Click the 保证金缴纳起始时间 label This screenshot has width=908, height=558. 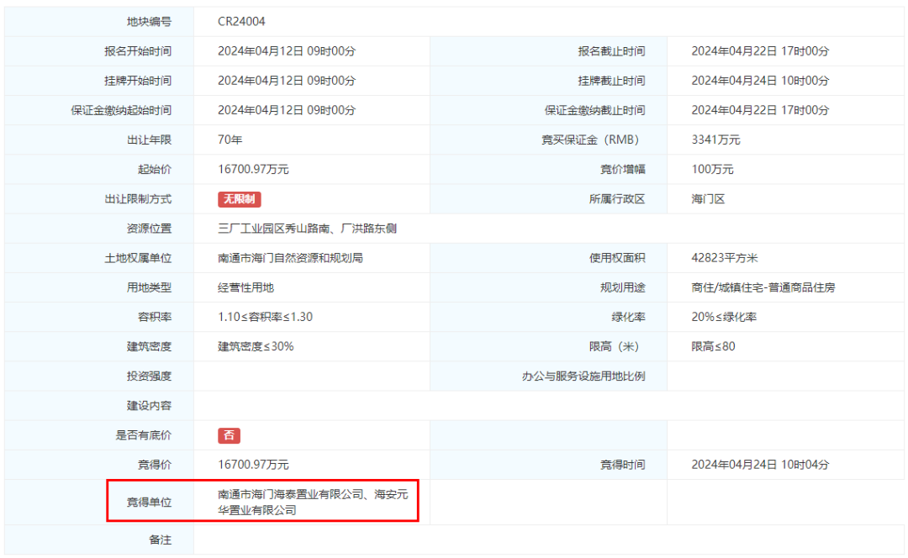(x=121, y=110)
